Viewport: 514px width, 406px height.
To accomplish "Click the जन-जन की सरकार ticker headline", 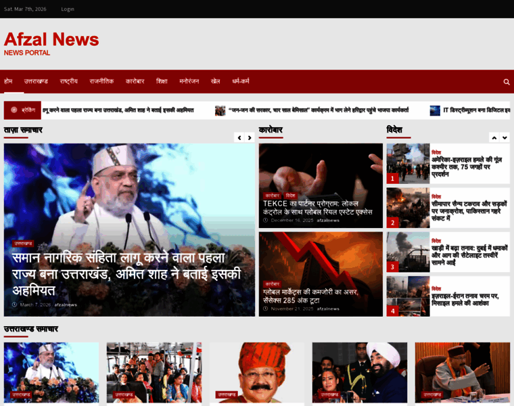I will [319, 110].
